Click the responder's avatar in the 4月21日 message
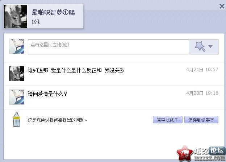Image resolution: width=226 pixels, height=162 pixels. 17,74
